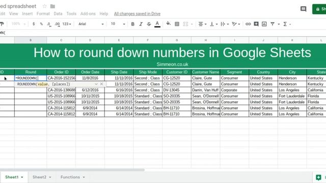Insert a chart
This screenshot has height=183, width=326.
tap(264, 24)
